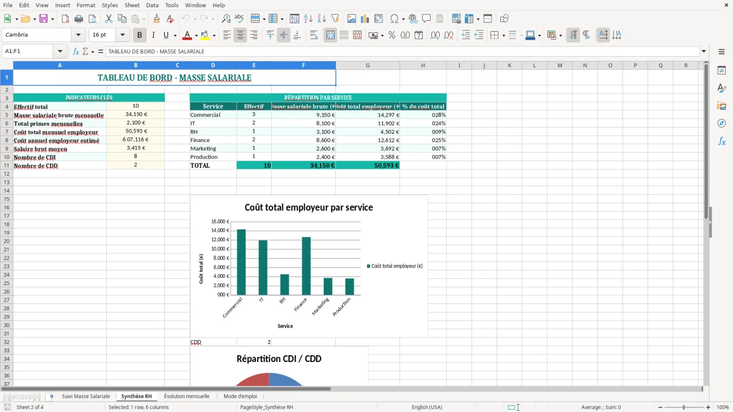Click the Save document icon

pyautogui.click(x=43, y=19)
